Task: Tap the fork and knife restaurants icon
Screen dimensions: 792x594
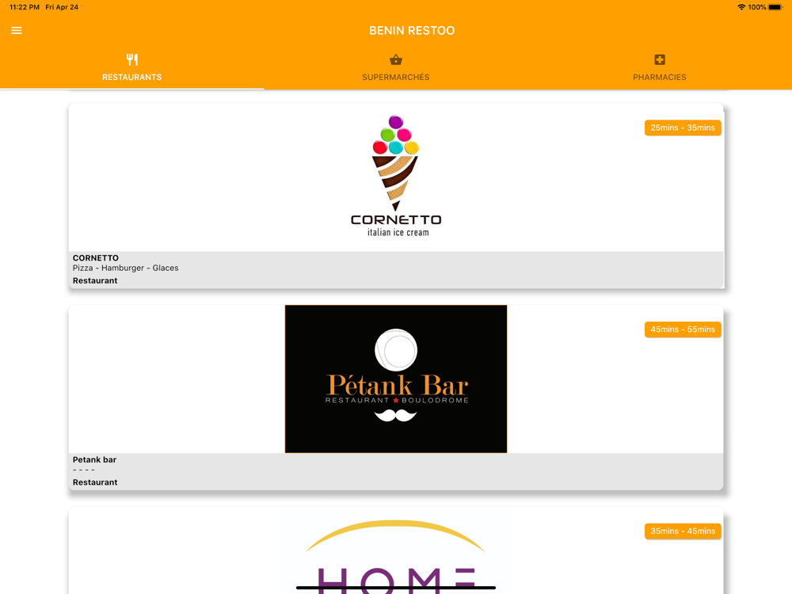Action: tap(132, 59)
